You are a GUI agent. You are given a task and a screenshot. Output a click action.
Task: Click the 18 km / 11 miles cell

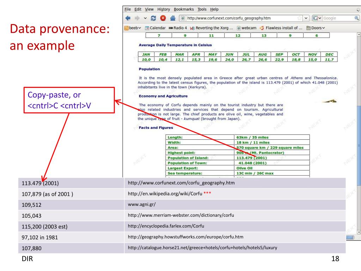coord(272,143)
